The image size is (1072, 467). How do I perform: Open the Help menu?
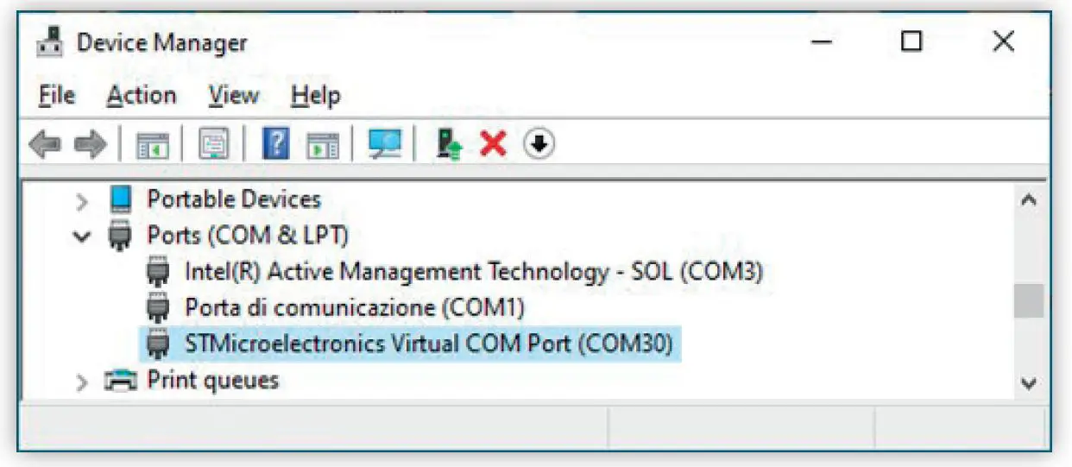[315, 95]
